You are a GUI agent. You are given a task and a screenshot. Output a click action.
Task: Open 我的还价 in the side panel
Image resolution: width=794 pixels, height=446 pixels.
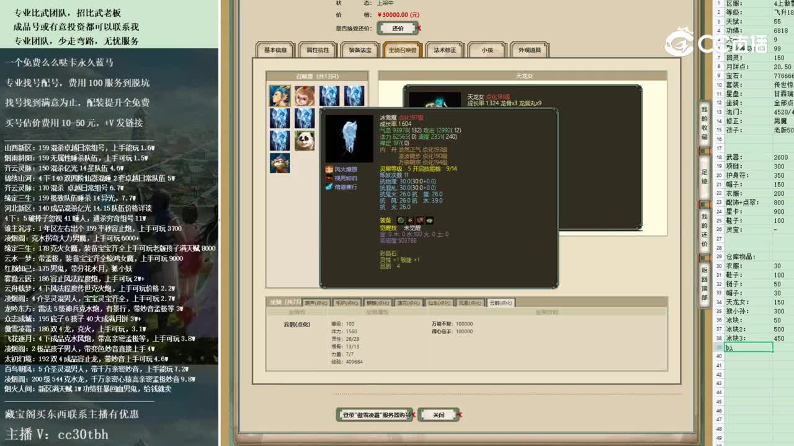pos(705,229)
